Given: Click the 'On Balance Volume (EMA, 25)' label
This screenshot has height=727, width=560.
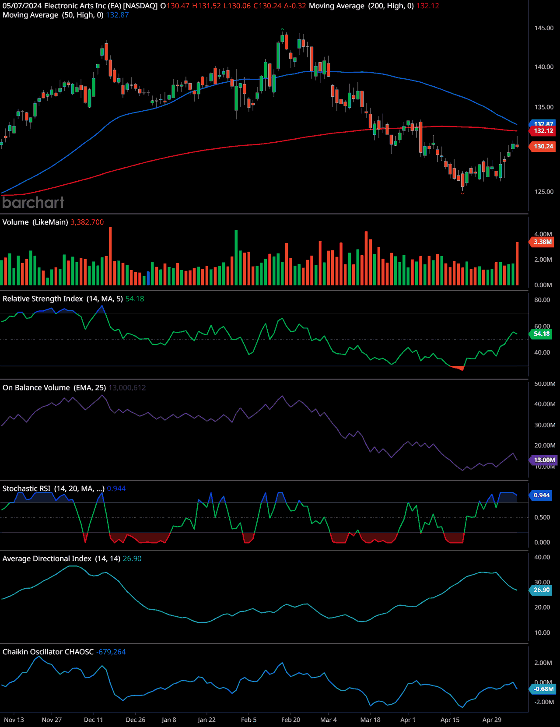Looking at the screenshot, I should click(54, 388).
